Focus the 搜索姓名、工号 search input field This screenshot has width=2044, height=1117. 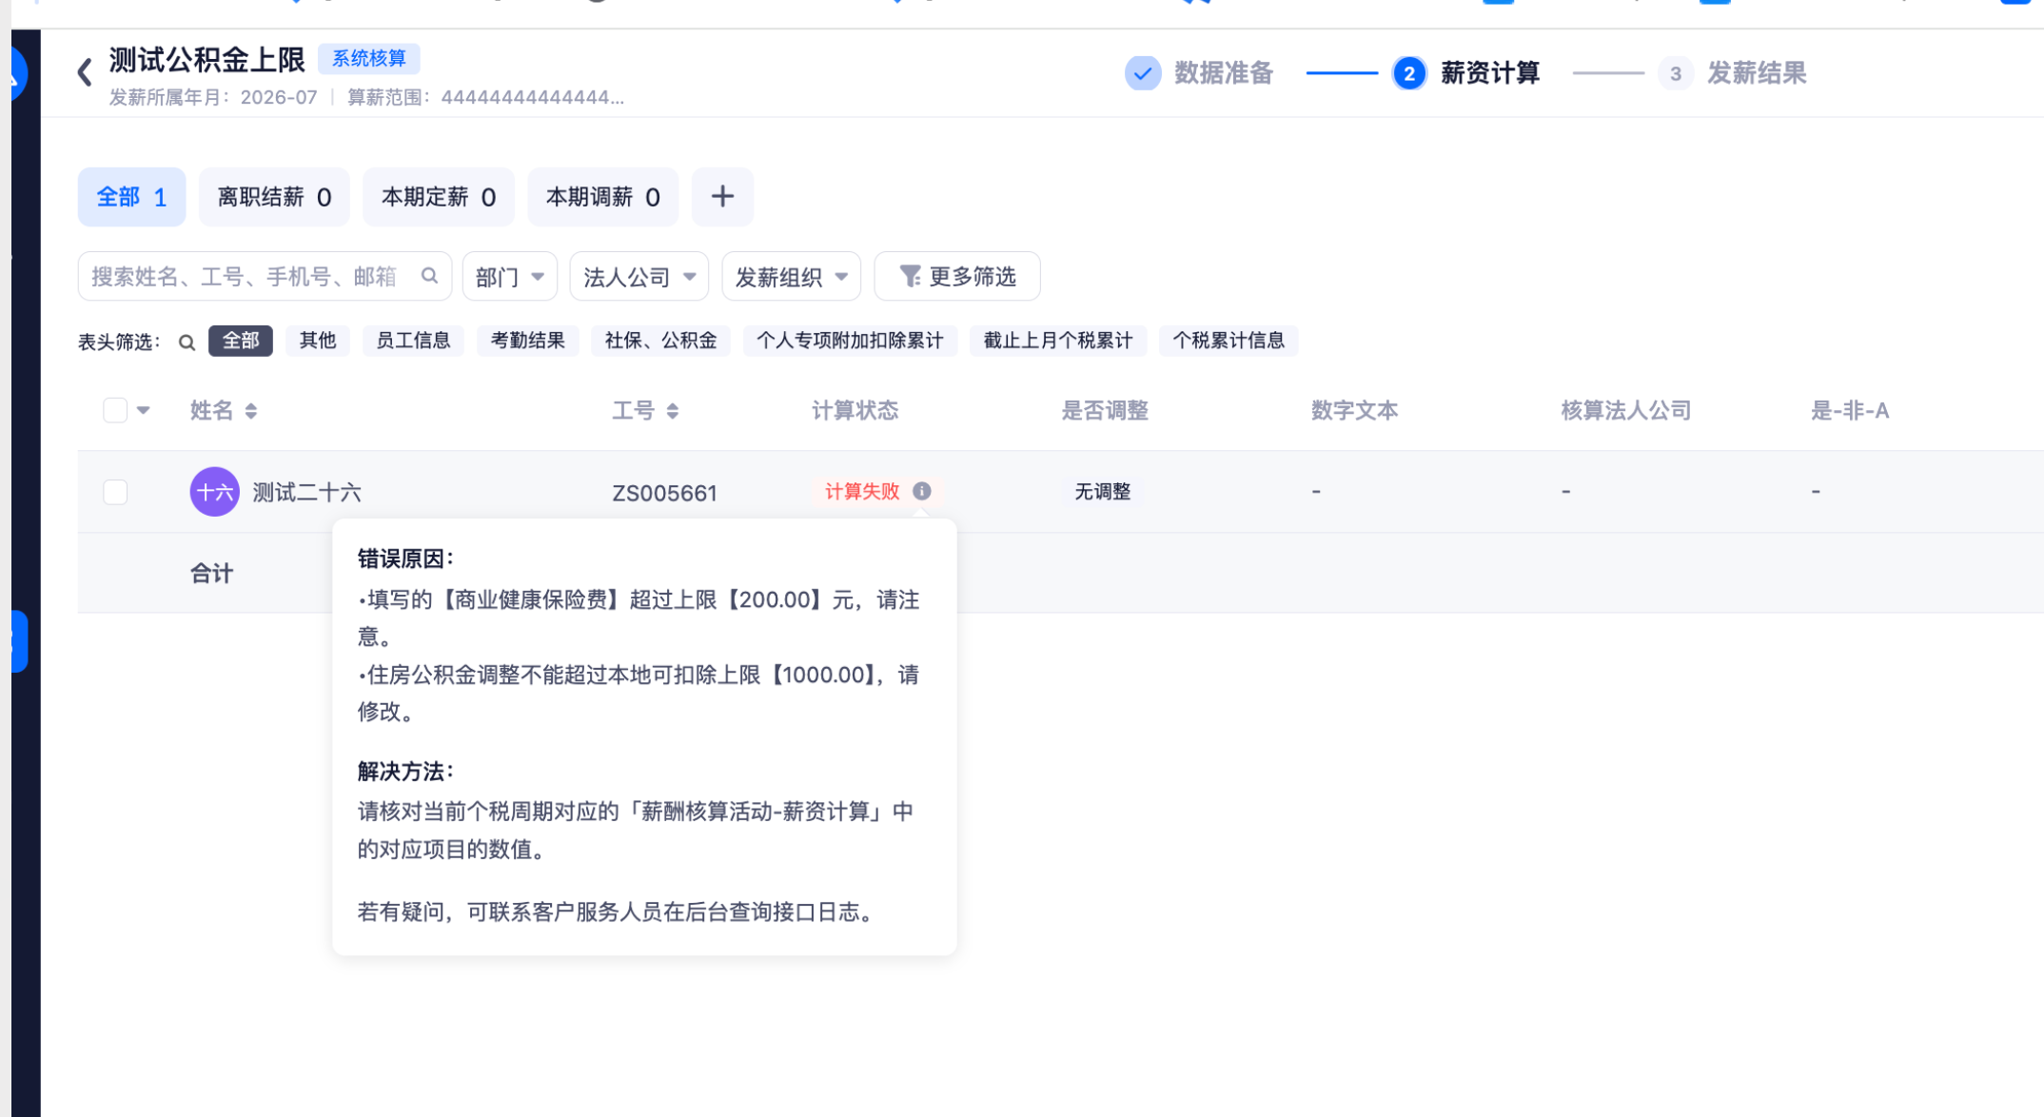click(x=249, y=277)
